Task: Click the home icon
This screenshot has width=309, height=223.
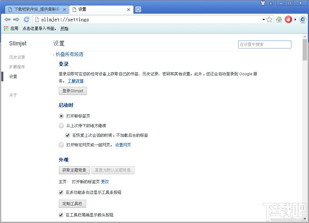Action: (279, 19)
